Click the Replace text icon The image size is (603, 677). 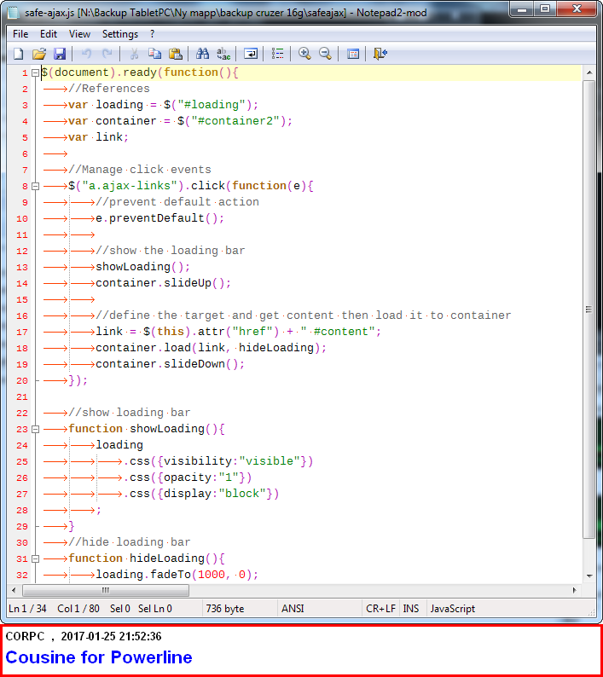[223, 54]
